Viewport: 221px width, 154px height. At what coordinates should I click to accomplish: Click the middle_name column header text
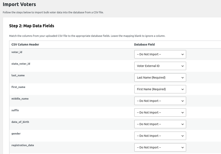click(x=20, y=99)
